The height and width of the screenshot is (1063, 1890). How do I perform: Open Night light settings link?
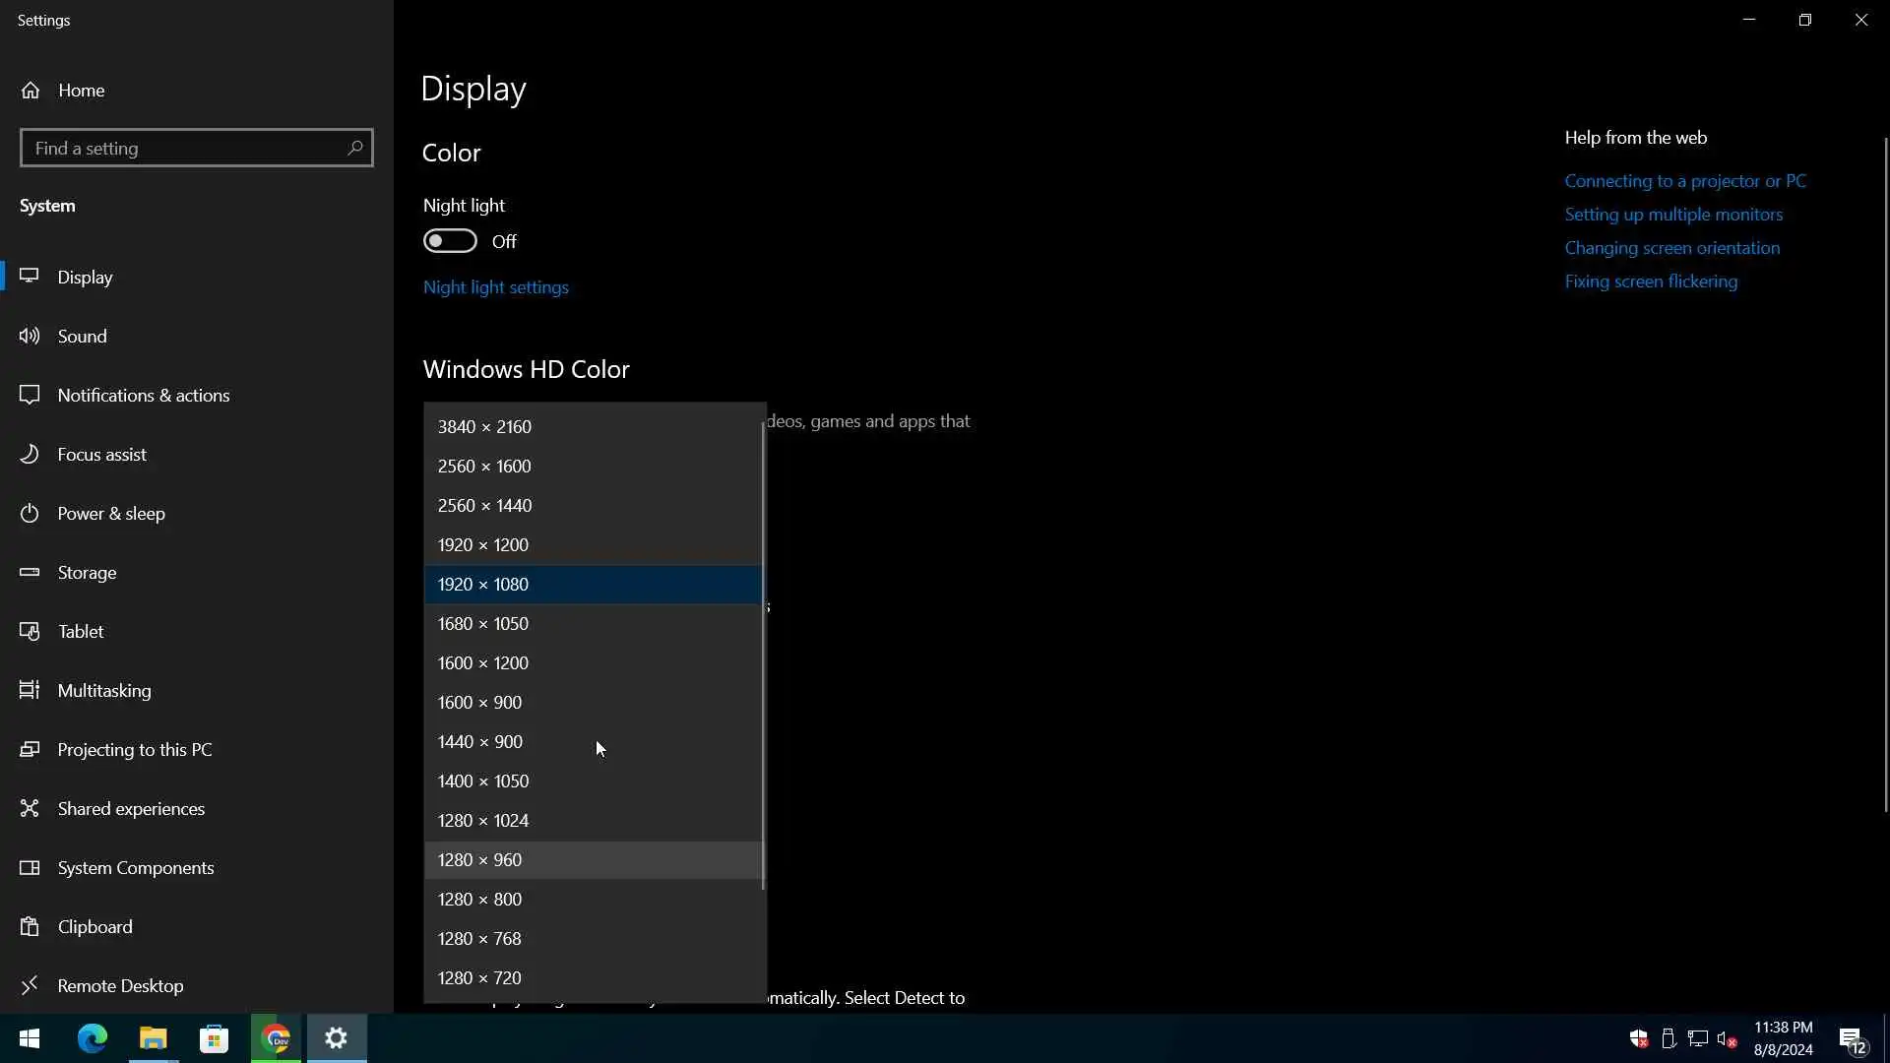496,287
